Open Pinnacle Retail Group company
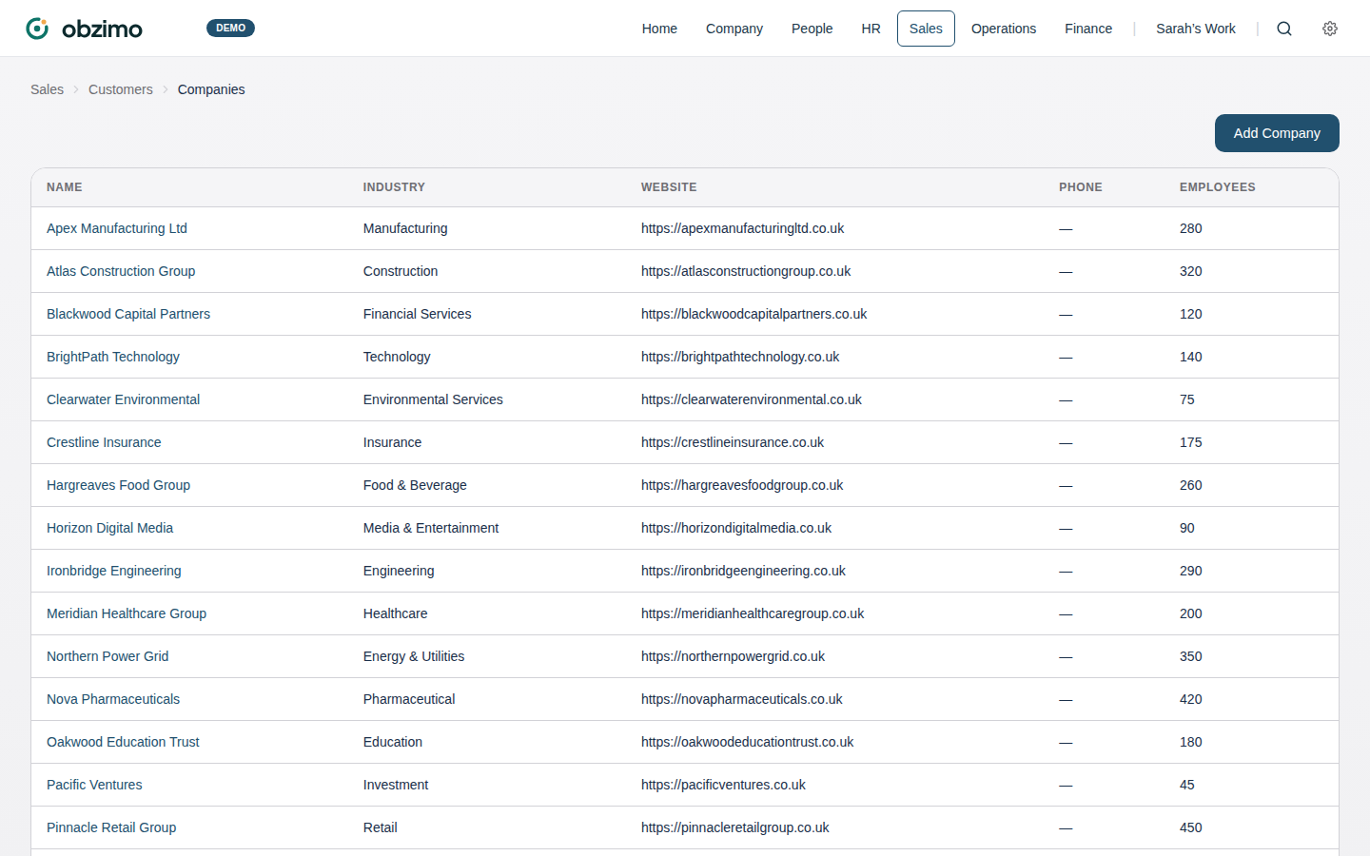1370x856 pixels. pyautogui.click(x=111, y=827)
